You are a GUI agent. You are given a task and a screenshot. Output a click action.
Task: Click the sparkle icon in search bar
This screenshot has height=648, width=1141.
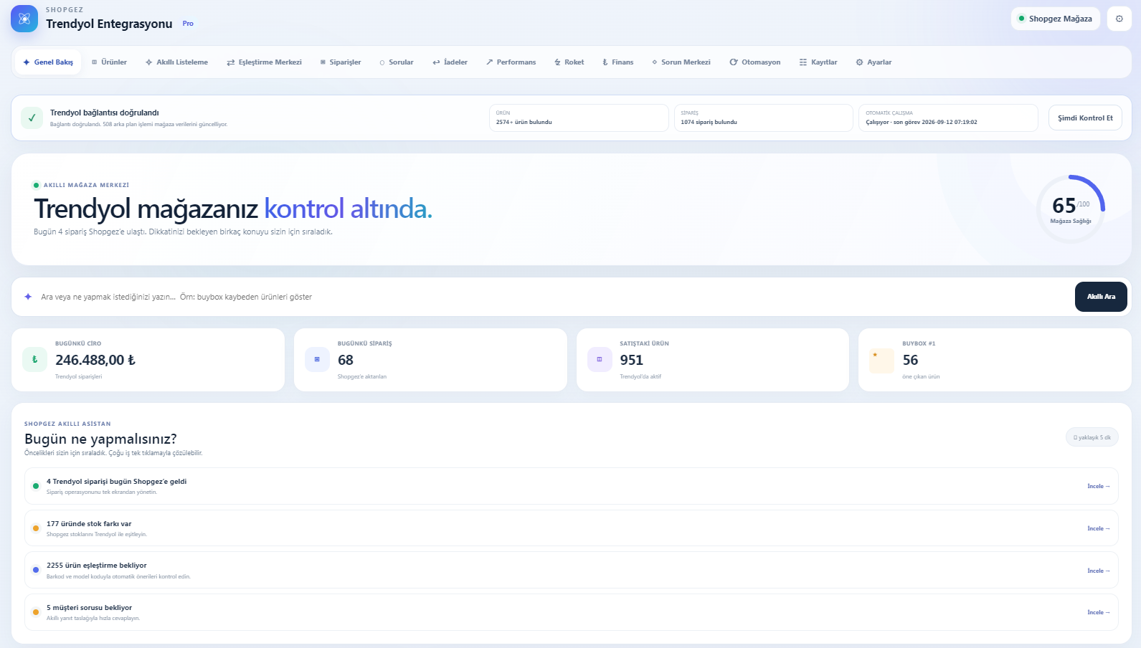coord(28,297)
